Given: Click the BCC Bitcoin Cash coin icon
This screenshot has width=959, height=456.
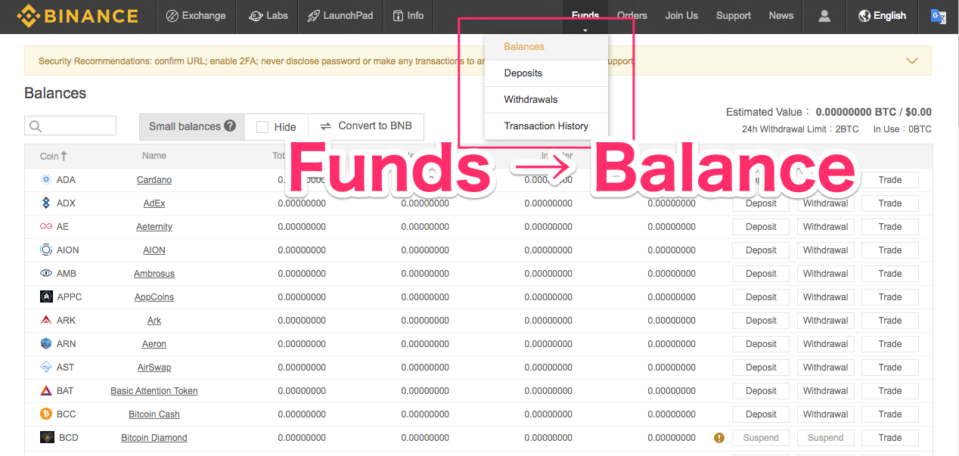Looking at the screenshot, I should (x=45, y=414).
